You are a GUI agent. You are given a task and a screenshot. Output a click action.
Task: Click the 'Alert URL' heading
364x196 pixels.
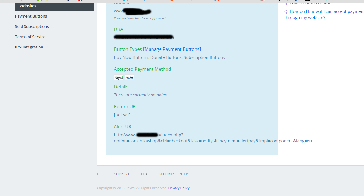pyautogui.click(x=124, y=127)
